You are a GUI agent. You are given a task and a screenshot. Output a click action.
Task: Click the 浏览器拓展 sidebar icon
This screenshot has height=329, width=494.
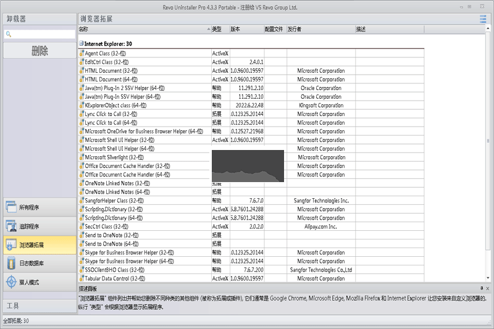pos(11,244)
